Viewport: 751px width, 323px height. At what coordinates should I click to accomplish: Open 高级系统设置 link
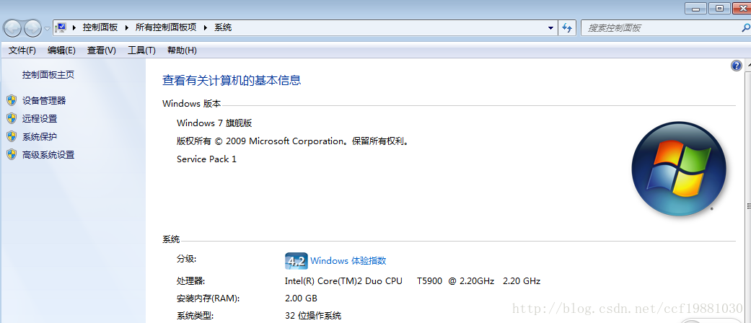[48, 155]
